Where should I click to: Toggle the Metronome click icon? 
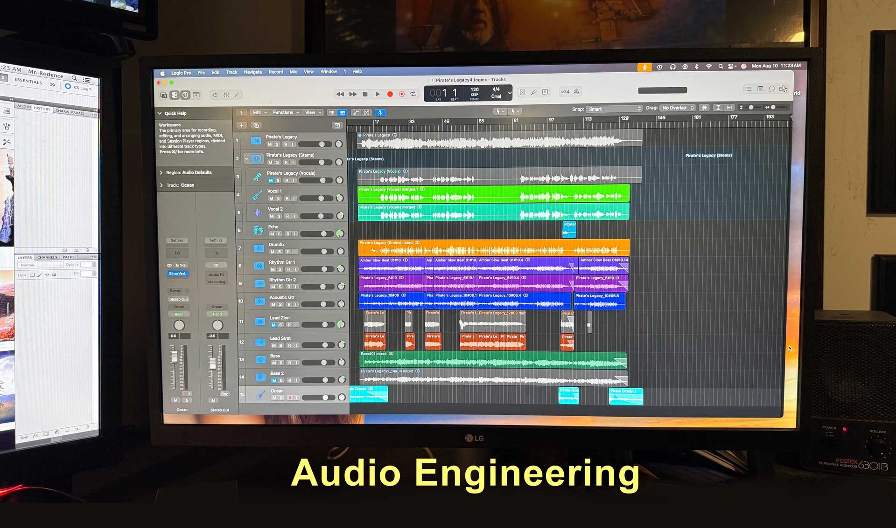(577, 92)
